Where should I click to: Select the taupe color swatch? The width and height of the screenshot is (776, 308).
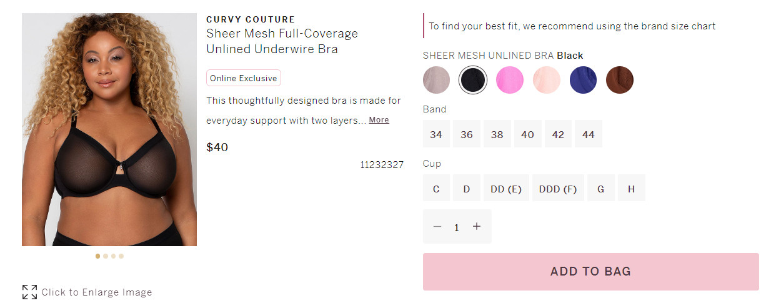click(x=436, y=80)
